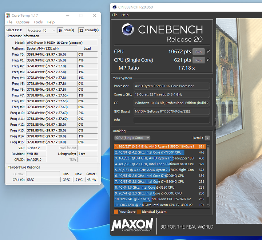
Task: Select ranking row 1 AMD Ryzen 9 5950X
Action: 160,146
